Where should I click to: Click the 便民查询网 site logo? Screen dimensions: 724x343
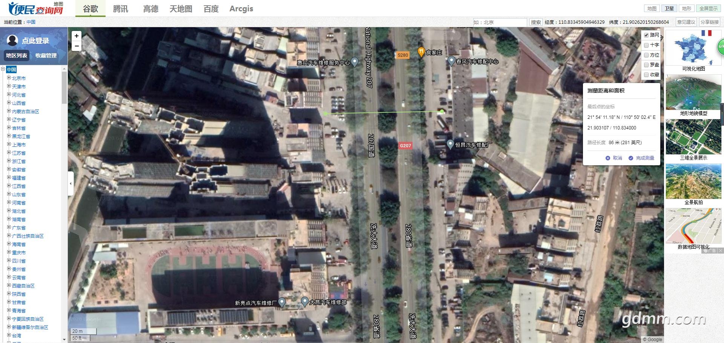[36, 8]
